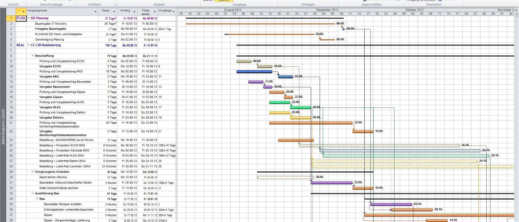Click the Freigabe Baueingabe milestone diamond
This screenshot has width=519, height=222.
coord(343,29)
